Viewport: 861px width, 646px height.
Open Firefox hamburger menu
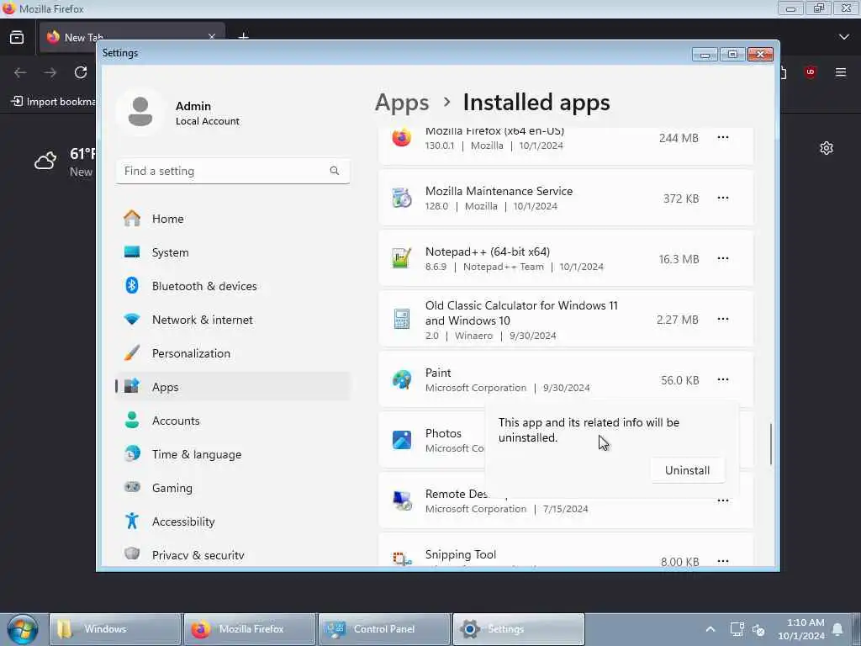pyautogui.click(x=841, y=72)
